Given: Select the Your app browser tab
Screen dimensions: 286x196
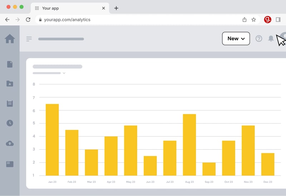Looking at the screenshot, I should pyautogui.click(x=68, y=8).
